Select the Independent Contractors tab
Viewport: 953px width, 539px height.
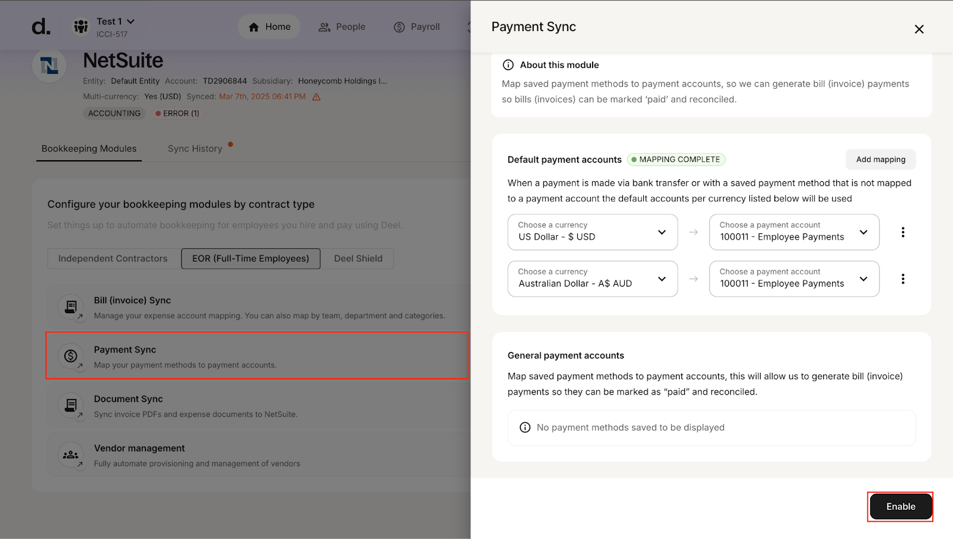click(x=113, y=258)
